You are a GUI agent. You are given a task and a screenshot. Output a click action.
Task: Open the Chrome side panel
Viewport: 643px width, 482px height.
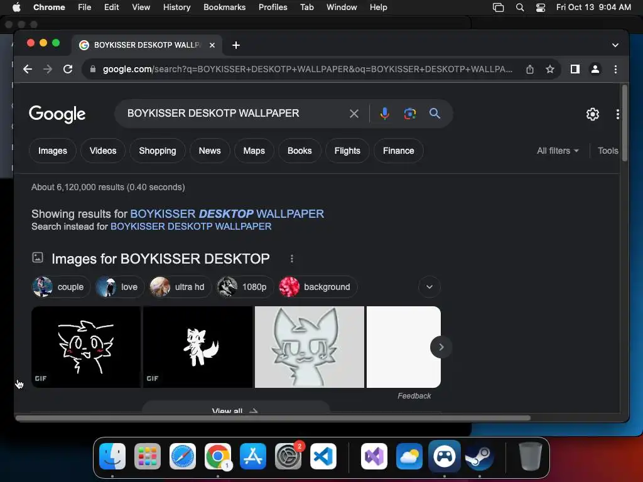click(575, 69)
